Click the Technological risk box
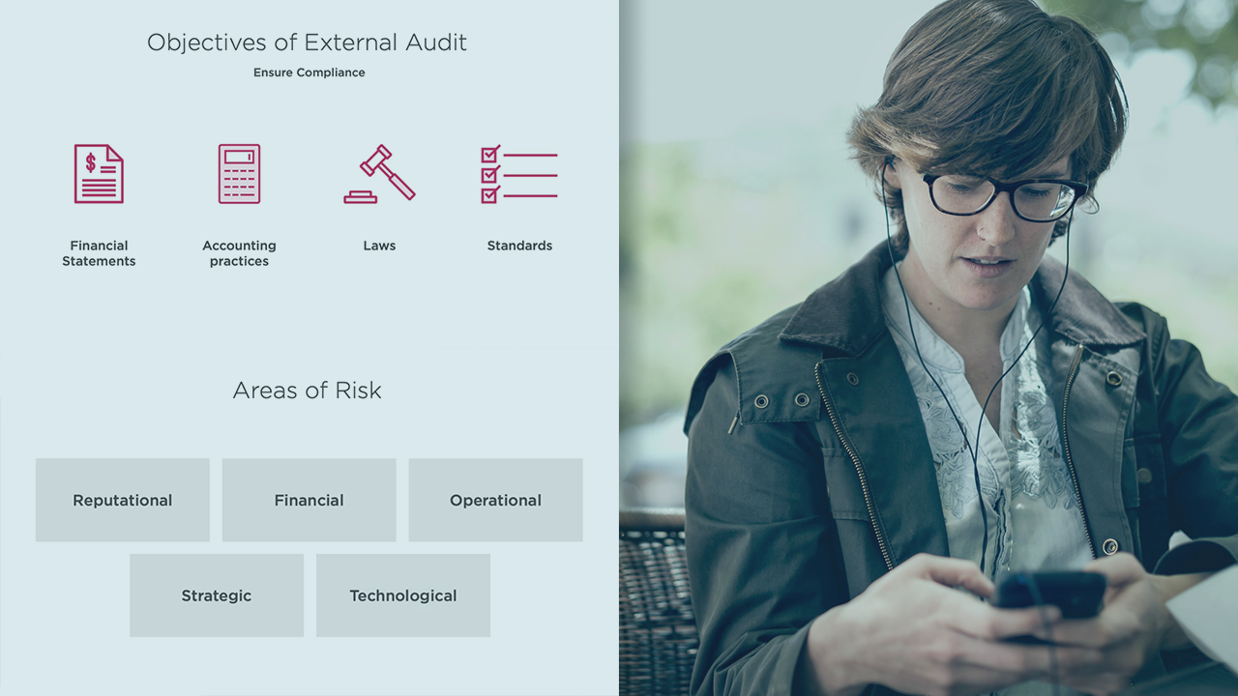This screenshot has width=1238, height=696. 402,595
